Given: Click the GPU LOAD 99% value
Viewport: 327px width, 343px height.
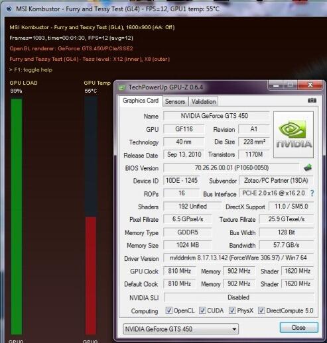Looking at the screenshot, I should point(16,91).
